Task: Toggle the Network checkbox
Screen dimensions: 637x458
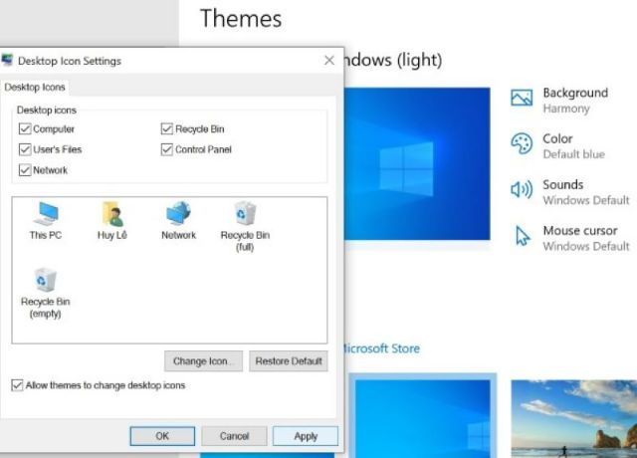Action: [x=25, y=170]
